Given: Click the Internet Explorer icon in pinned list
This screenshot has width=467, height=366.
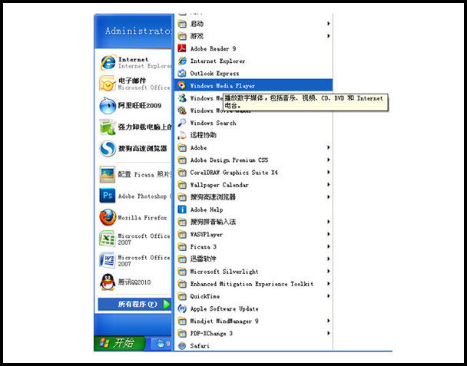Looking at the screenshot, I should pos(108,62).
